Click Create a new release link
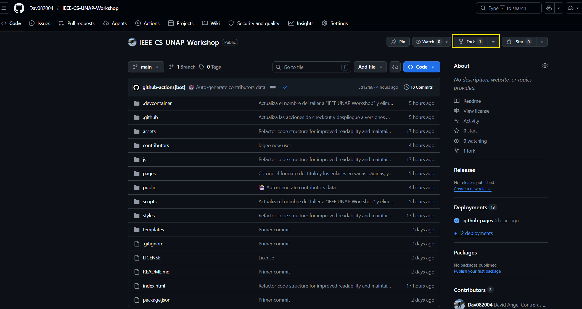 [473, 189]
